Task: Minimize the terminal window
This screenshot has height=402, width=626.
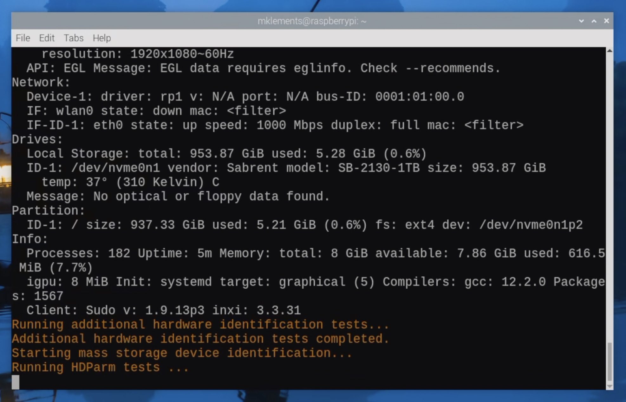Action: tap(581, 21)
